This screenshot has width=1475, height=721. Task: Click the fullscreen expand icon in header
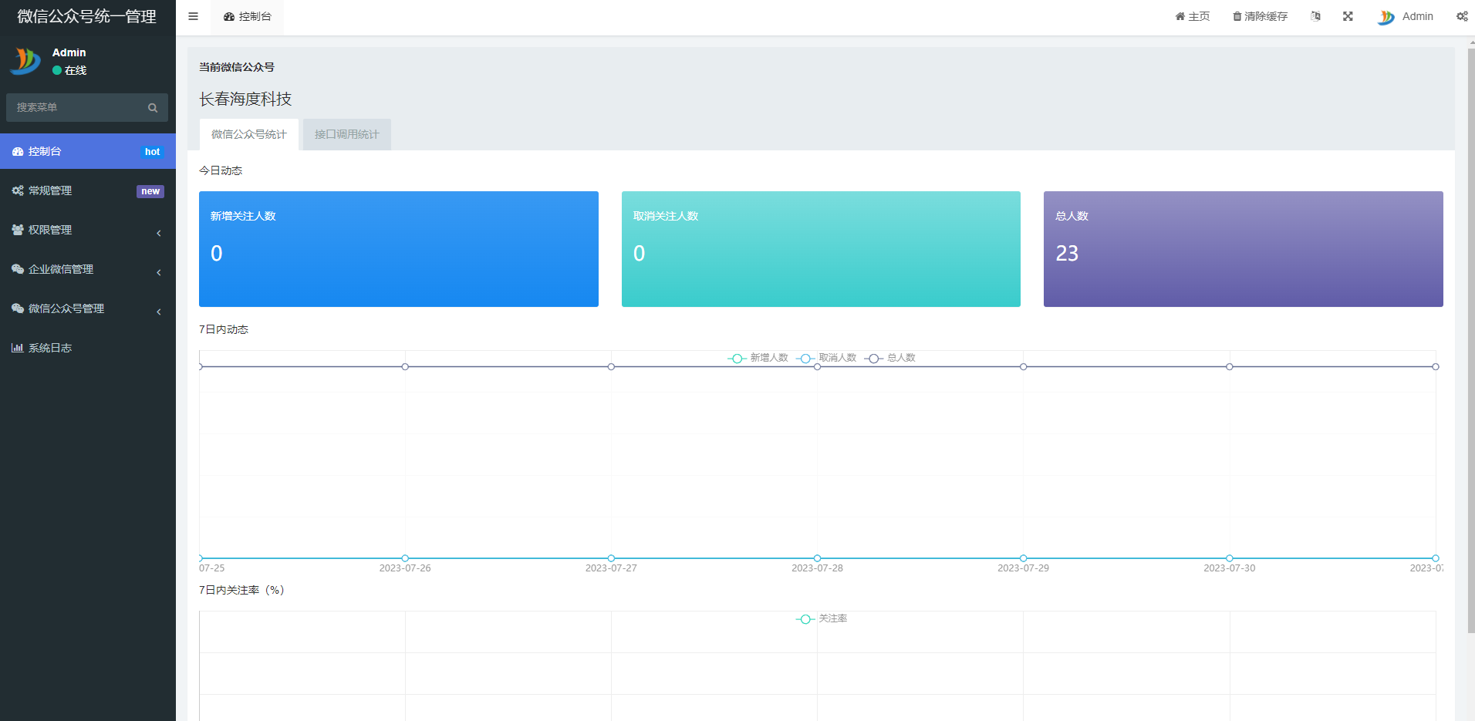click(1348, 16)
